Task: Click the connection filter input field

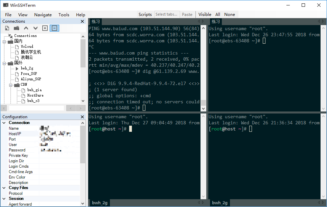Action: point(37,108)
